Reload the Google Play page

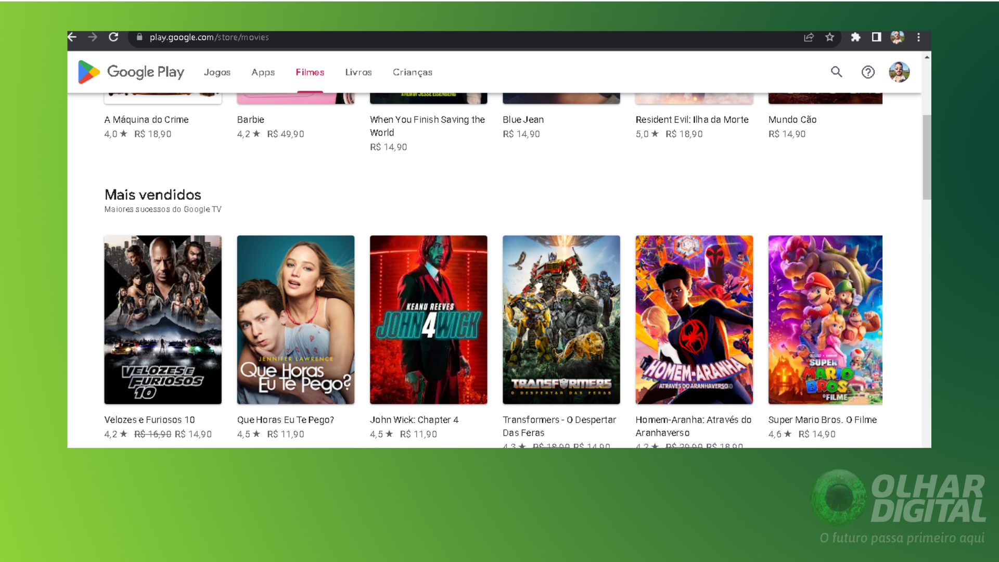click(113, 37)
